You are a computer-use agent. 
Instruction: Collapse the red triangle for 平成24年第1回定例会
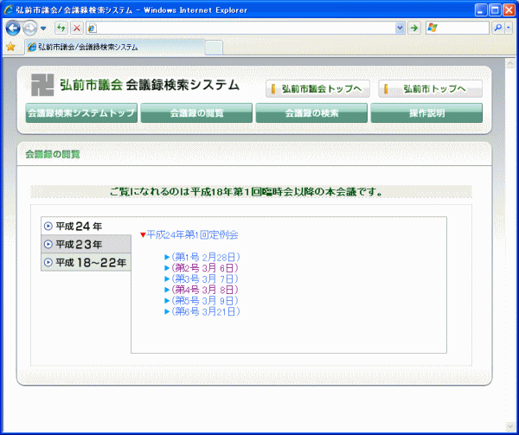143,235
